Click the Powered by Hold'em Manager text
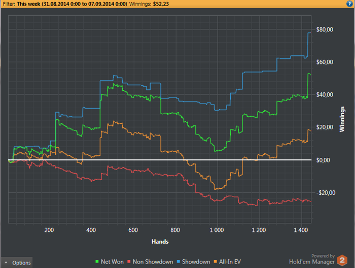 point(312,259)
